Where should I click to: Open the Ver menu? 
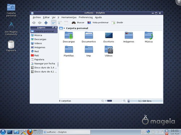54,17
